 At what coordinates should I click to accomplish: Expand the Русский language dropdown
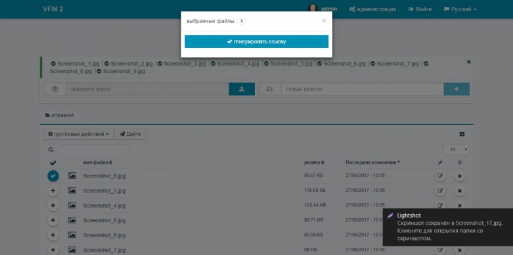460,9
